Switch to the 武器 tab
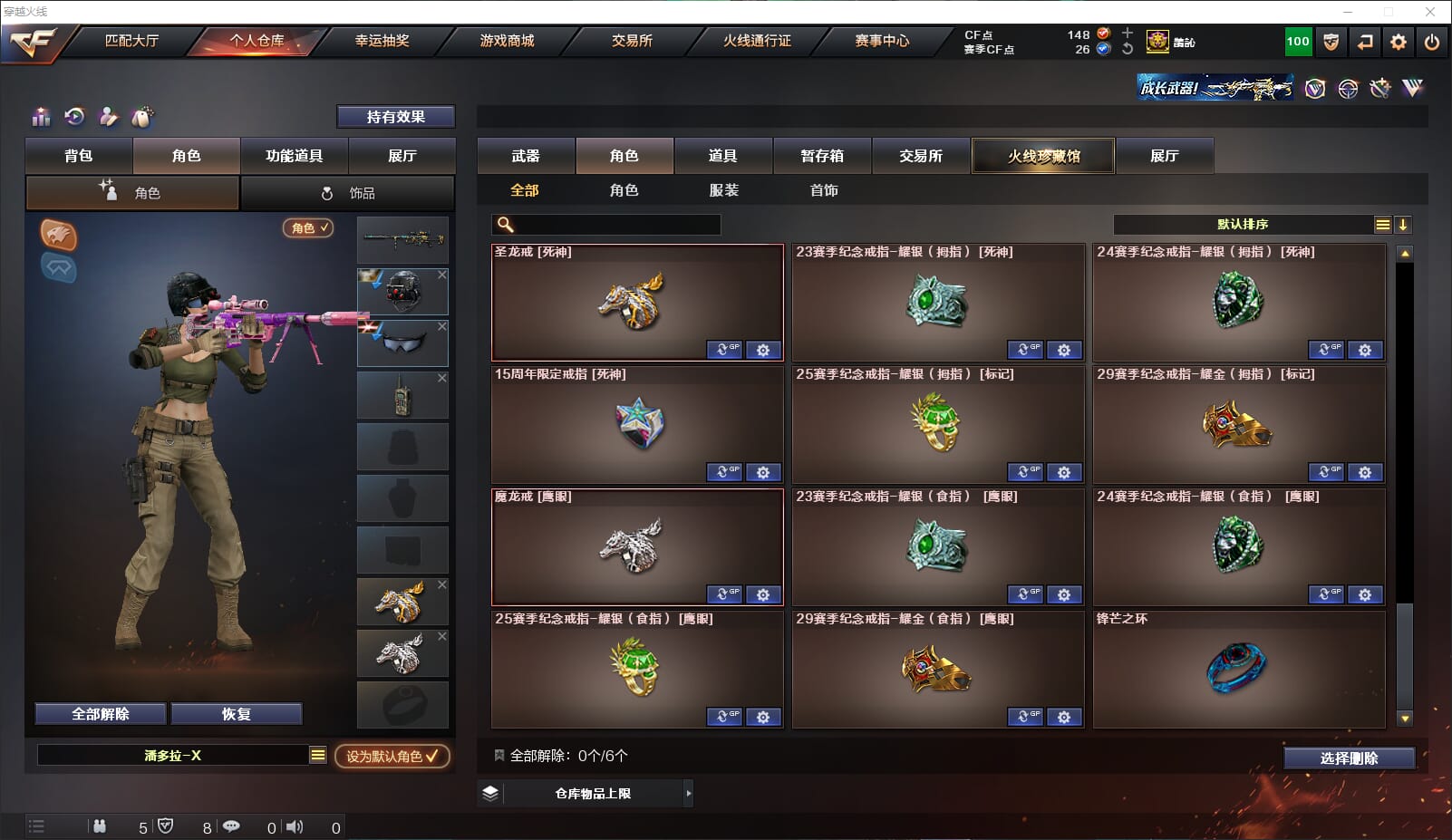 (526, 156)
